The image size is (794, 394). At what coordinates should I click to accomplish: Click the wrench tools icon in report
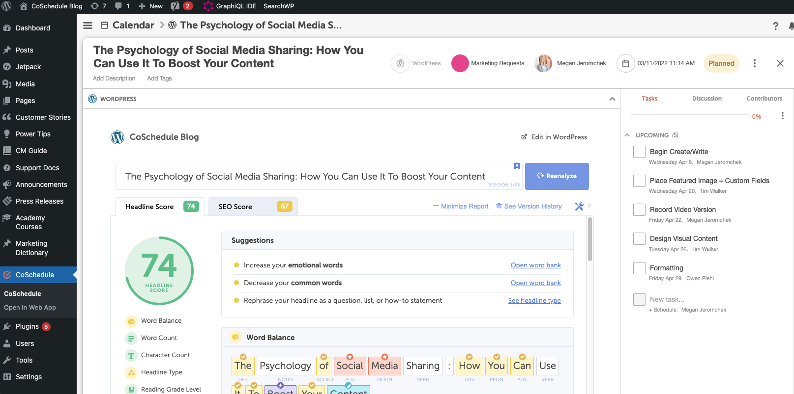[x=579, y=207]
